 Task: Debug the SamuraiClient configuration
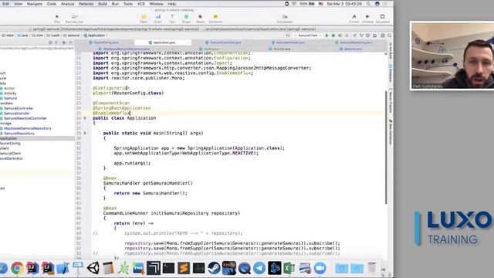(x=333, y=36)
